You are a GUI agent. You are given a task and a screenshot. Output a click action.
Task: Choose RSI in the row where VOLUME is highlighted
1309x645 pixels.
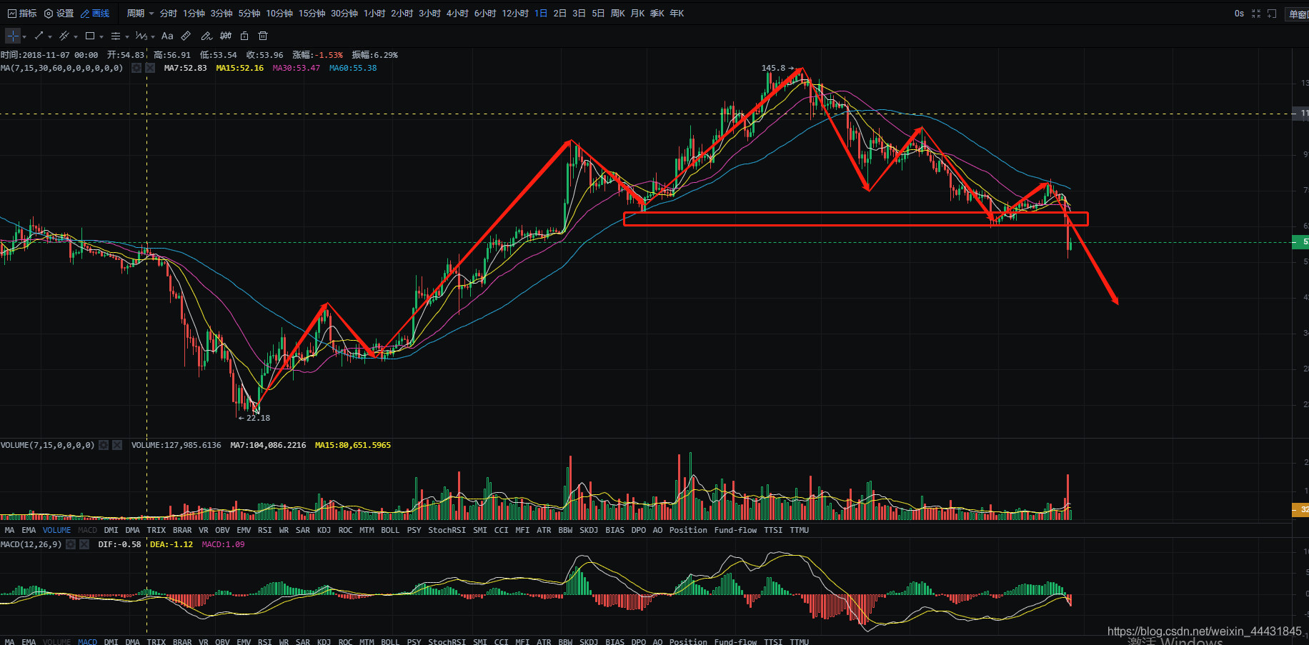[264, 530]
